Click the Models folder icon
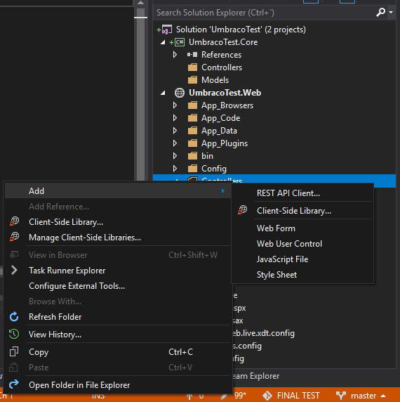 192,80
